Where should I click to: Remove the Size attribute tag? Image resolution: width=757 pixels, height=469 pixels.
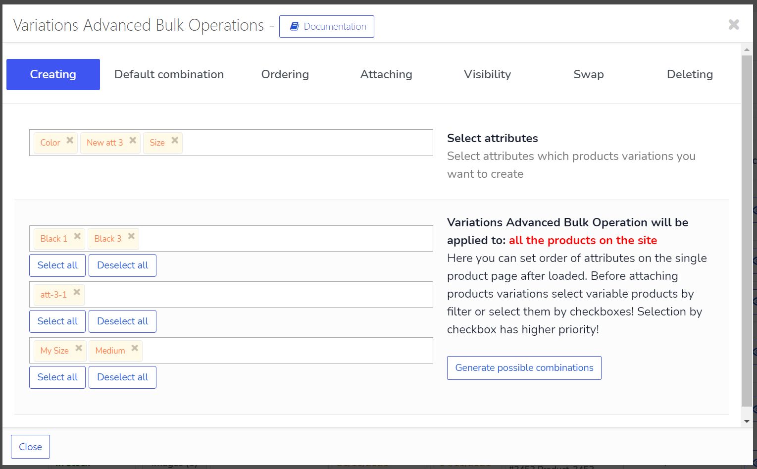coord(175,141)
